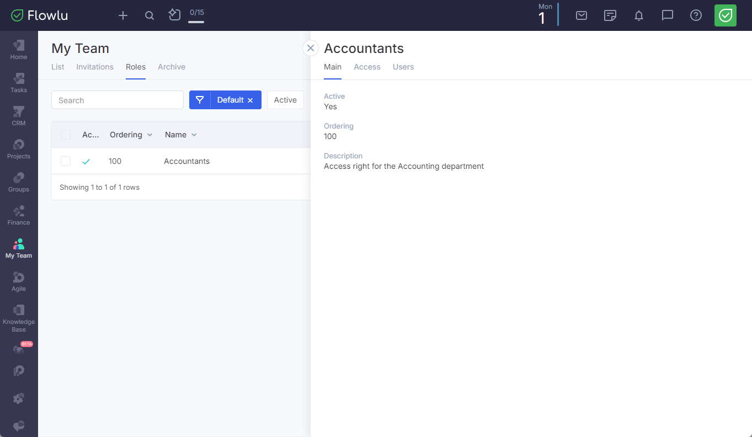Click the Active filter button
Screen dimensions: 752x437
click(285, 100)
